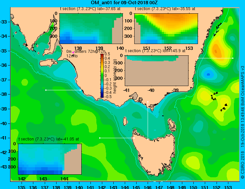
Task: Click west endpoint of lat -37.65 section line
Action: (x=46, y=90)
